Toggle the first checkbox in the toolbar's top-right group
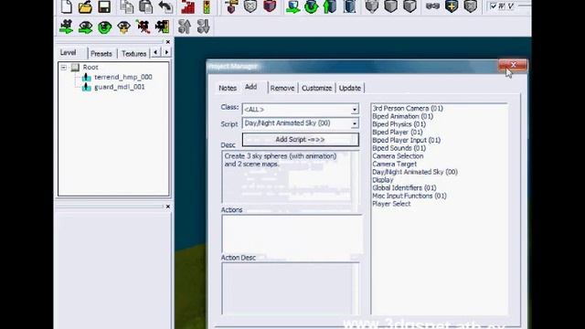 click(494, 6)
